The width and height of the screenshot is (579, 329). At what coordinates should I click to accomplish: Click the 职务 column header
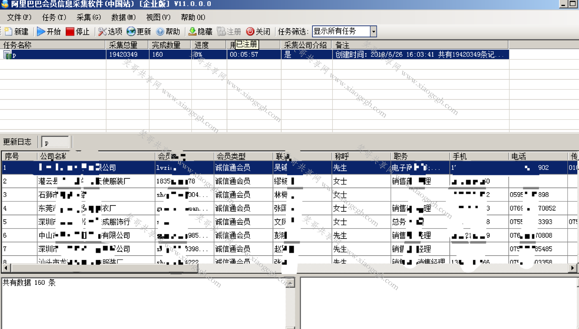pos(420,156)
